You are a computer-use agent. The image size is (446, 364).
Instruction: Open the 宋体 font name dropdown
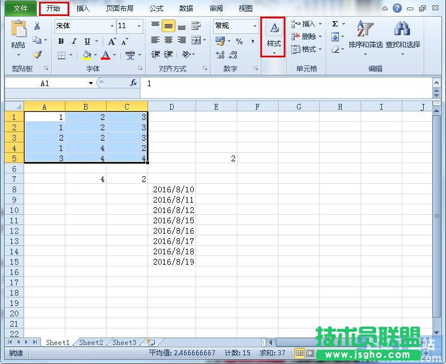112,26
